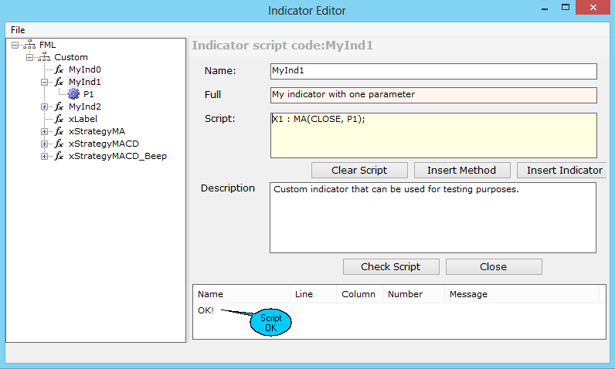This screenshot has width=615, height=369.
Task: Click inside the Script code editor
Action: coord(433,136)
